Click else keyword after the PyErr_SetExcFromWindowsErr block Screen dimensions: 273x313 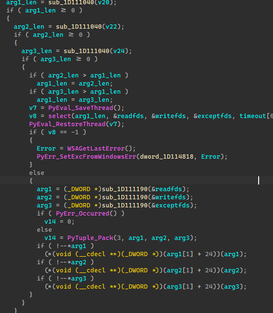click(37, 173)
